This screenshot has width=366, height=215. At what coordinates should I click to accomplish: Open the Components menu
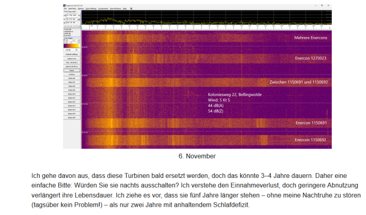click(103, 9)
